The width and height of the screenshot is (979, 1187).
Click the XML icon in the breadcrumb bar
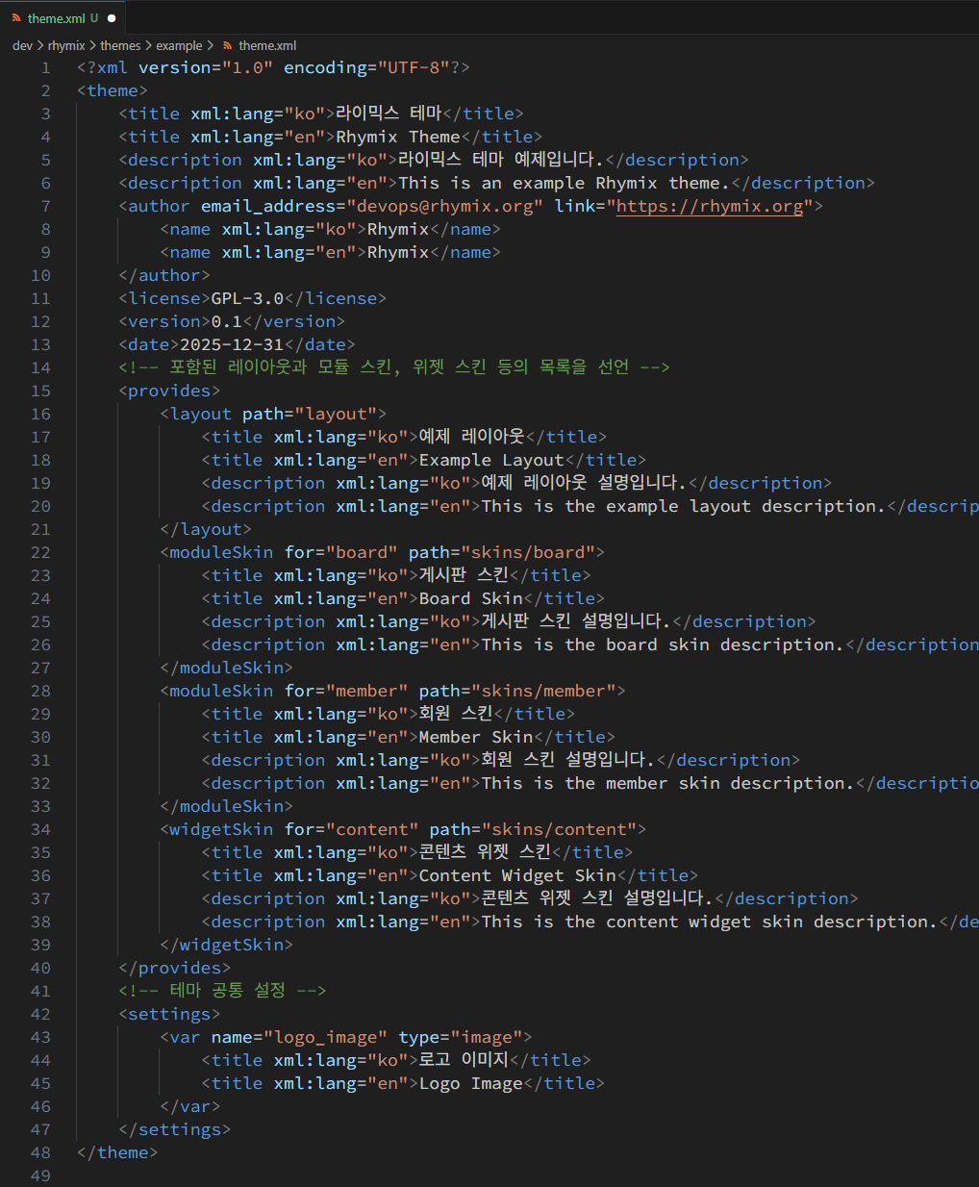coord(227,45)
